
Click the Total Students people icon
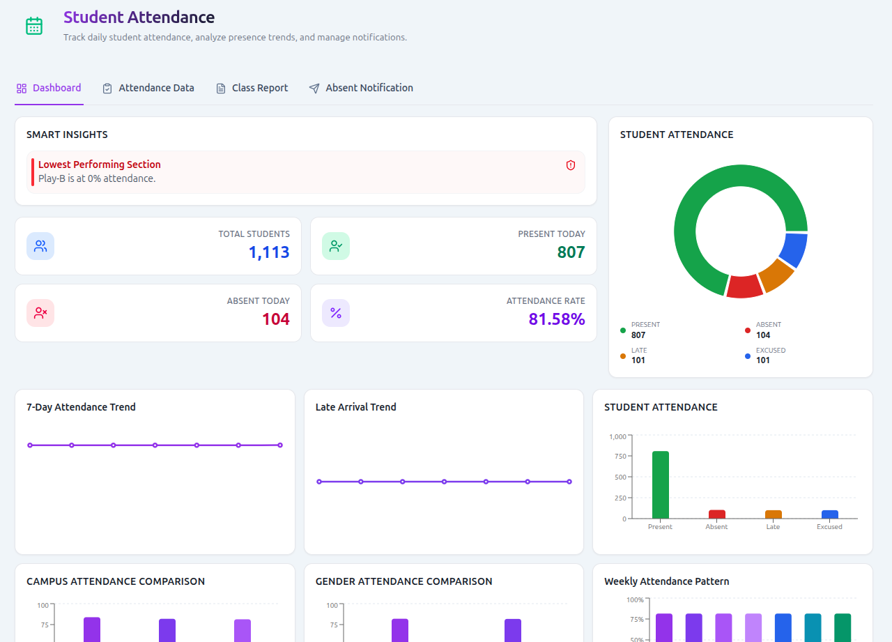40,246
